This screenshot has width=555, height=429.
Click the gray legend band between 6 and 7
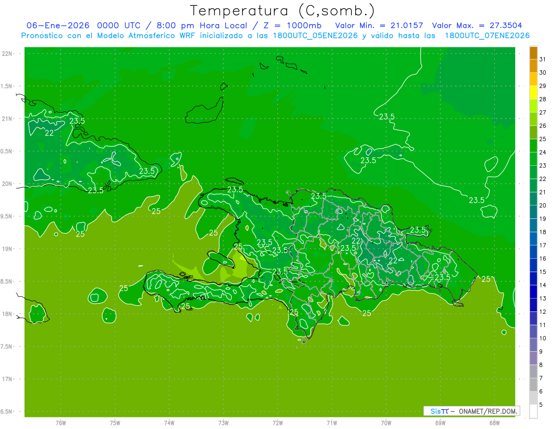533,385
